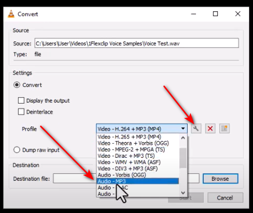Viewport: 253px width, 213px height.
Task: Delete selected profile with red X icon
Action: click(x=210, y=128)
